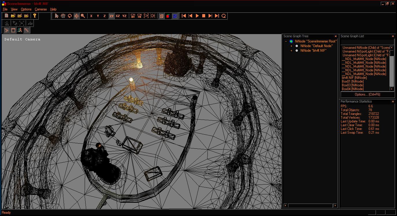
Task: Click the camera icon with radiating lines
Action: coord(153,16)
